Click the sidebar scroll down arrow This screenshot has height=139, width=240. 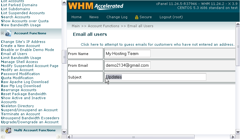tap(64, 132)
